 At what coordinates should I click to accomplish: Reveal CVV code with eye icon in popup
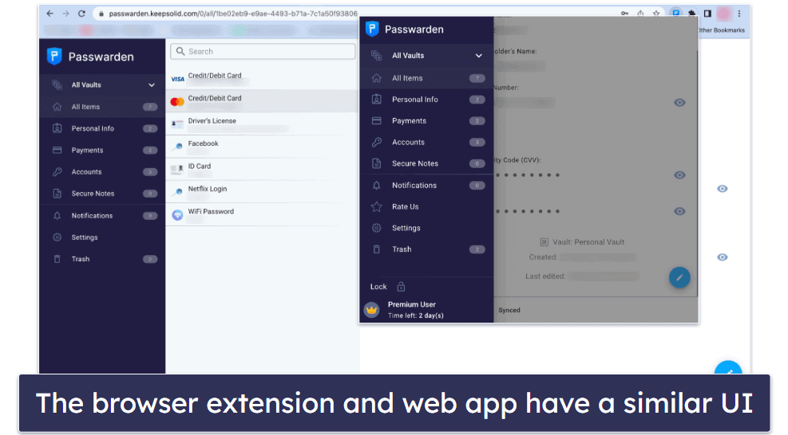pos(679,175)
